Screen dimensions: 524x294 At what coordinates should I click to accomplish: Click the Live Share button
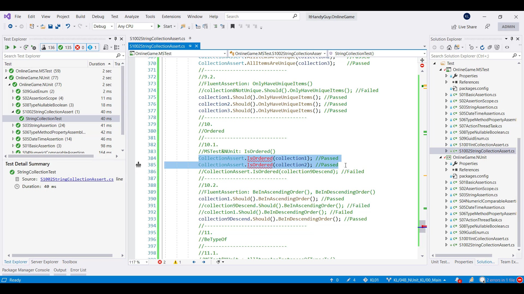pos(464,27)
